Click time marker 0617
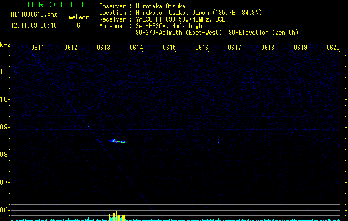The width and height of the screenshot is (348, 221). [235, 48]
